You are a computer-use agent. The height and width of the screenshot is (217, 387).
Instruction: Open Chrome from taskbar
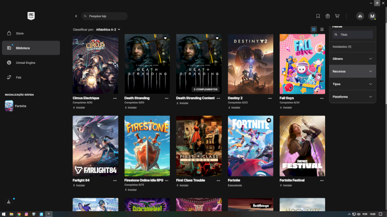click(19, 214)
